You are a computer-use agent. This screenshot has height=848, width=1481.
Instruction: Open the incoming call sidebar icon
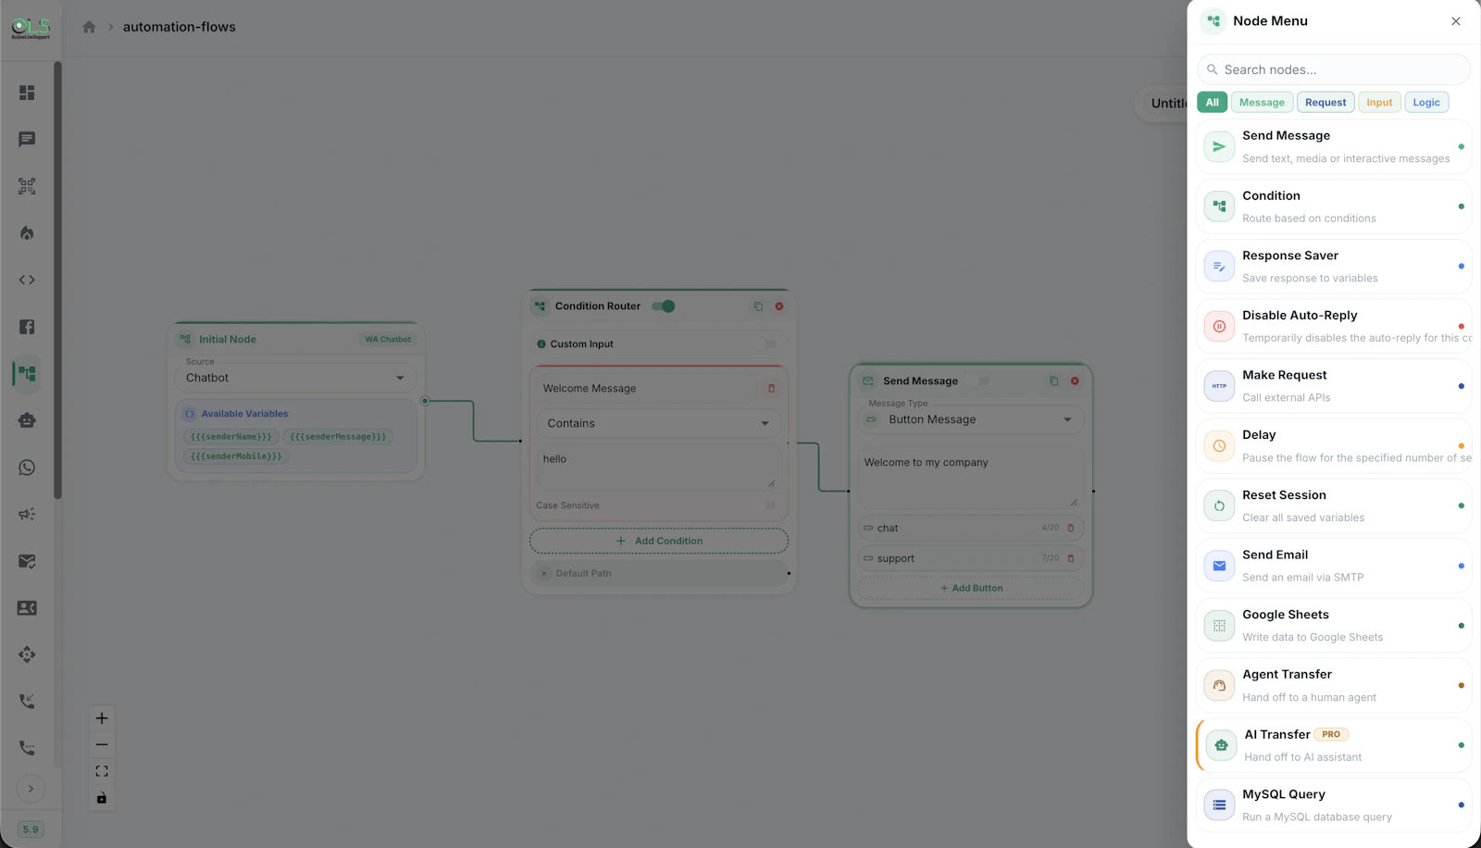tap(27, 702)
